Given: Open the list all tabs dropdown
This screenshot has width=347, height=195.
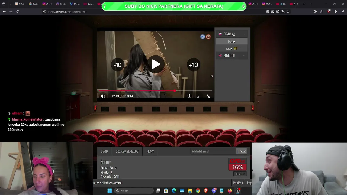Looking at the screenshot, I should click(x=311, y=4).
